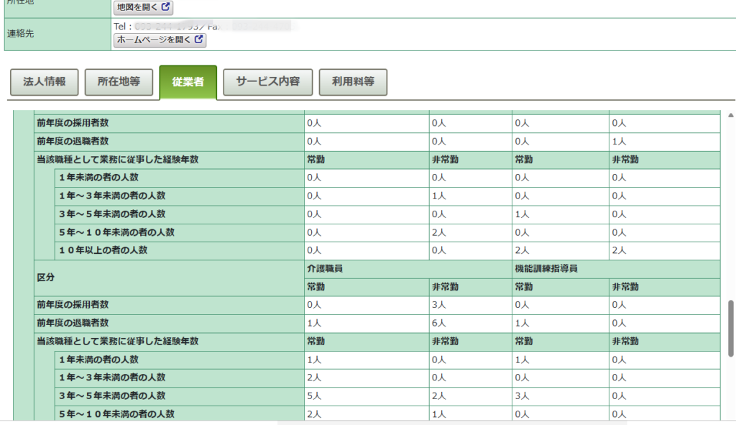Screen dimensions: 736x425
Task: Click the 連絡先 label cell
Action: 57,34
